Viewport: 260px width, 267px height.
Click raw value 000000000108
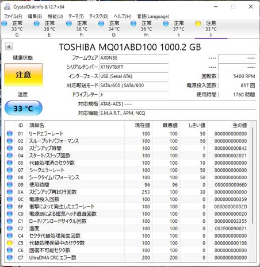[x=231, y=243]
